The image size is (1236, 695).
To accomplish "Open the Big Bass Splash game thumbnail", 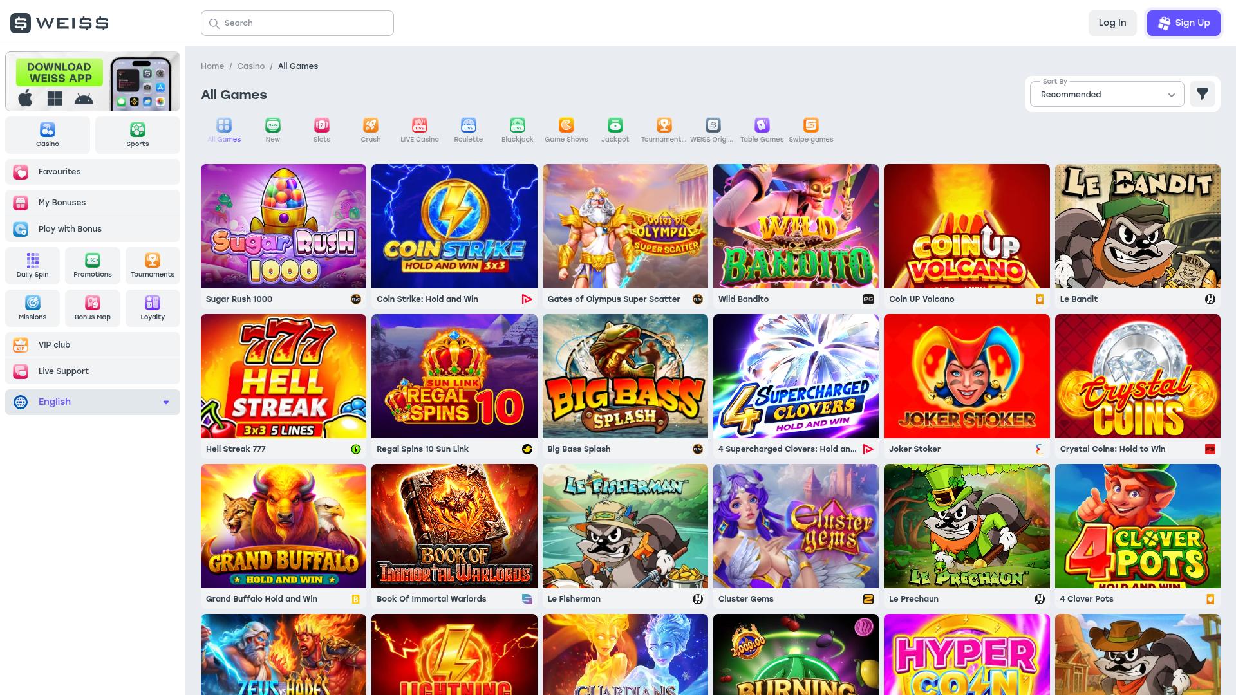I will coord(625,376).
